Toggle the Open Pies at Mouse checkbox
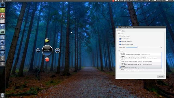This screenshot has width=174, height=98. (120, 42)
